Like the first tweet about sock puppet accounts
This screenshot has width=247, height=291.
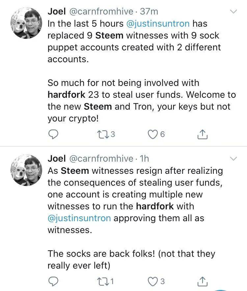(152, 134)
